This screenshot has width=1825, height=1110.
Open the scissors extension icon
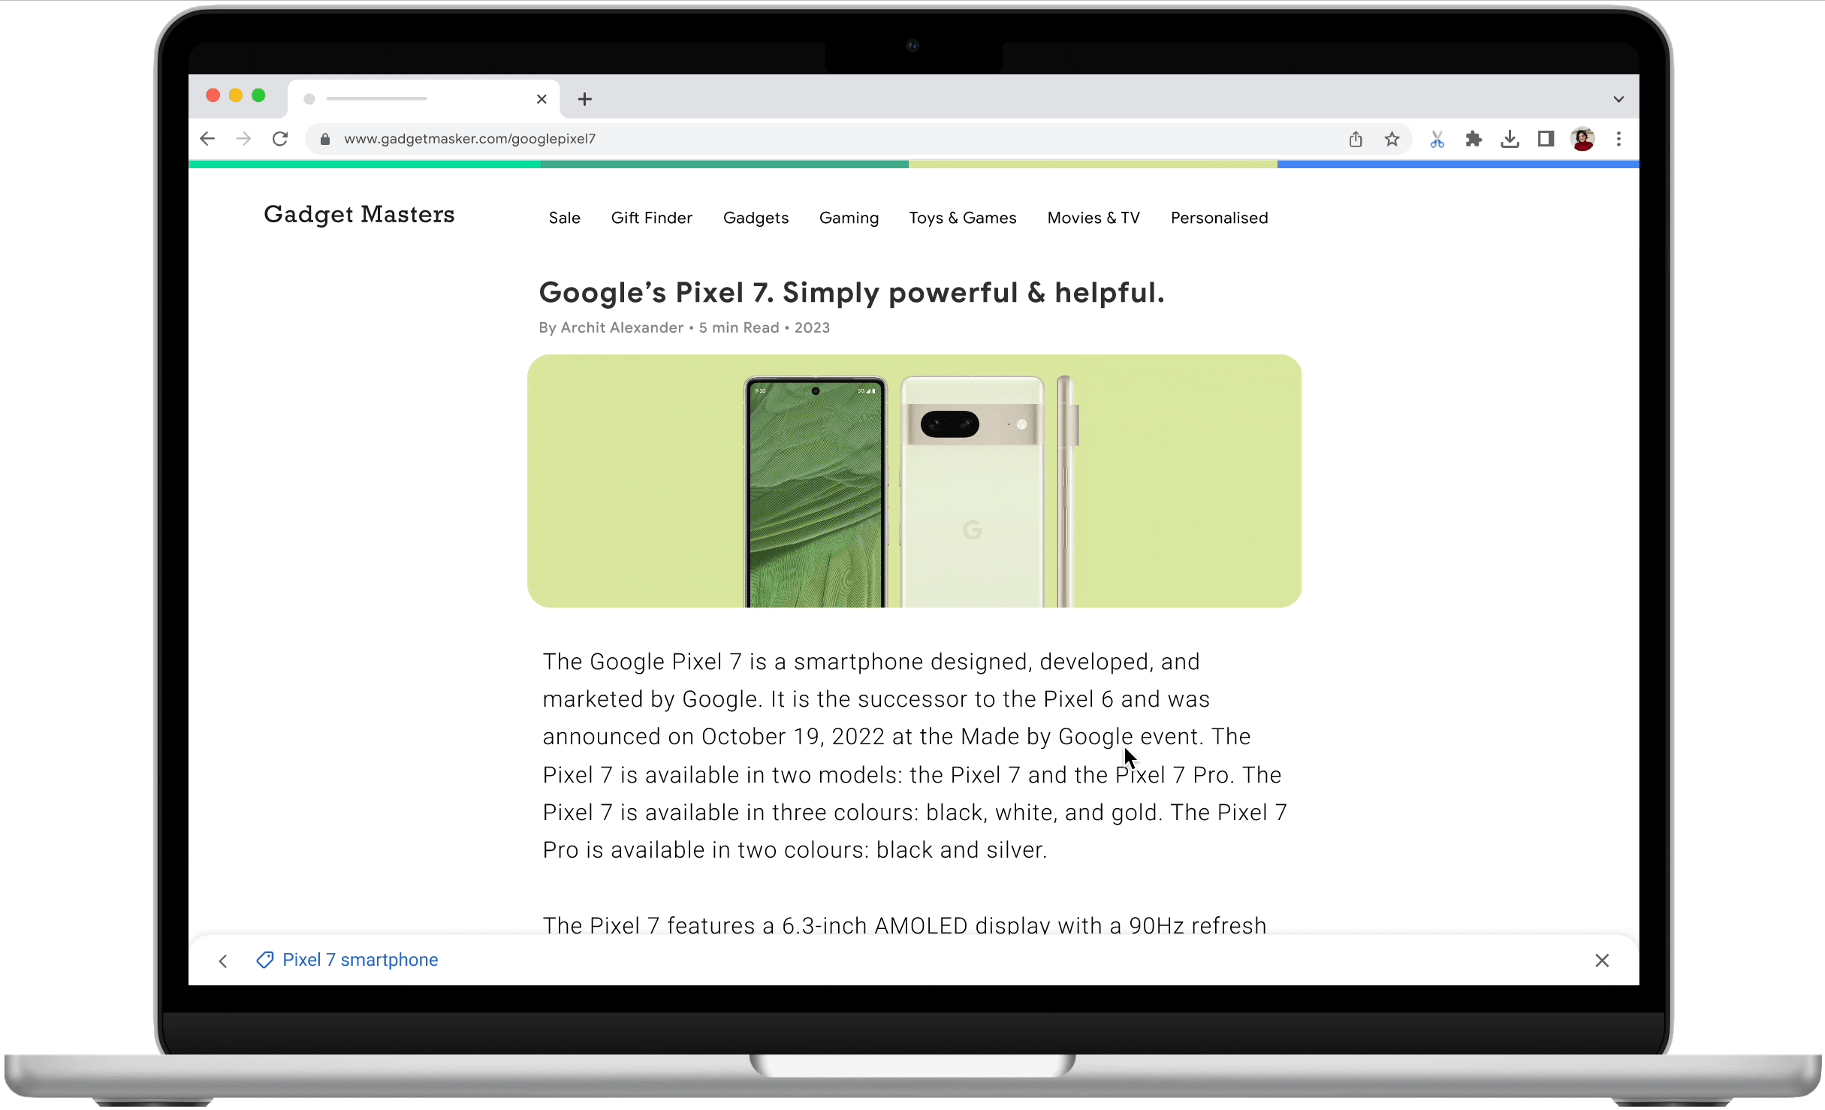tap(1437, 139)
